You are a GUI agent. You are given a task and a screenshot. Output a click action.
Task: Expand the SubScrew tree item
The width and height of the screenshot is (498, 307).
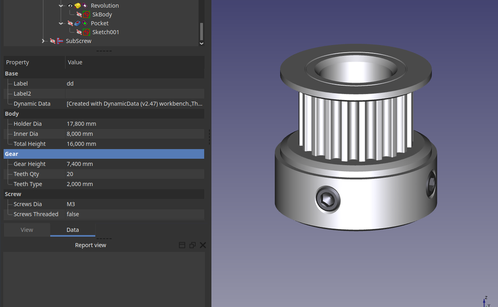(44, 40)
